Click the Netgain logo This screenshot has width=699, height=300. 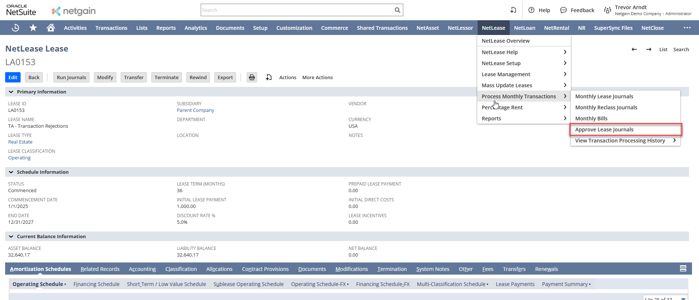(74, 11)
